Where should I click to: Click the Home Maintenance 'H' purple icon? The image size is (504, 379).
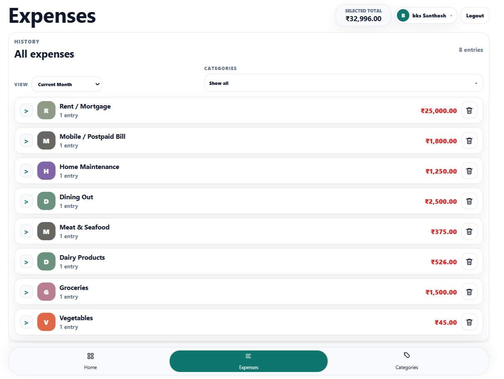46,171
